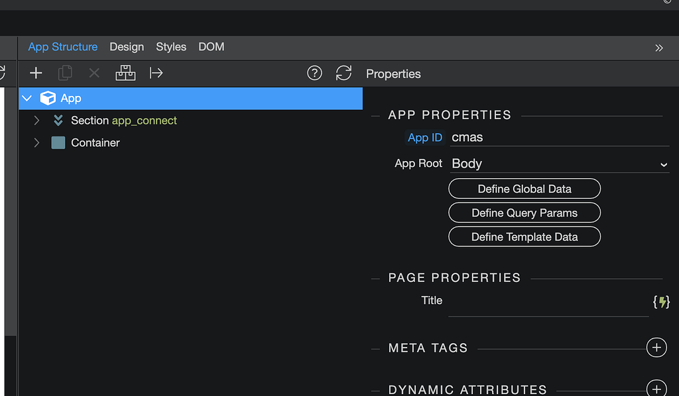Open the dynamic data picker for Title
The height and width of the screenshot is (396, 679).
[x=661, y=301]
